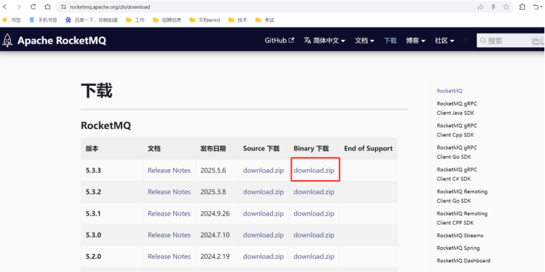
Task: Download source zip for version 5.2.0
Action: coord(263,256)
